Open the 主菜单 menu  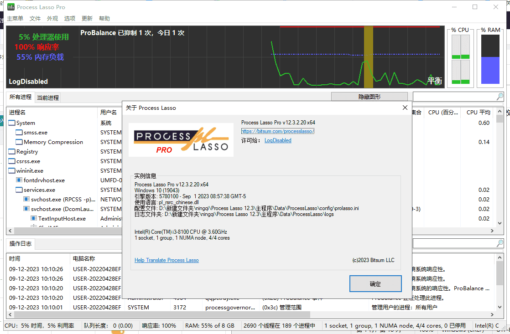point(15,19)
